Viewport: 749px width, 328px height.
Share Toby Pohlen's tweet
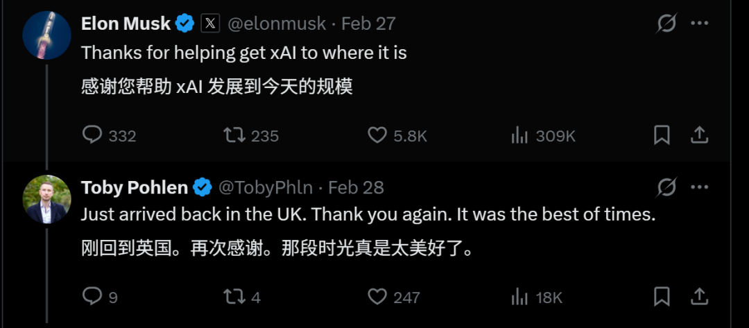point(700,297)
